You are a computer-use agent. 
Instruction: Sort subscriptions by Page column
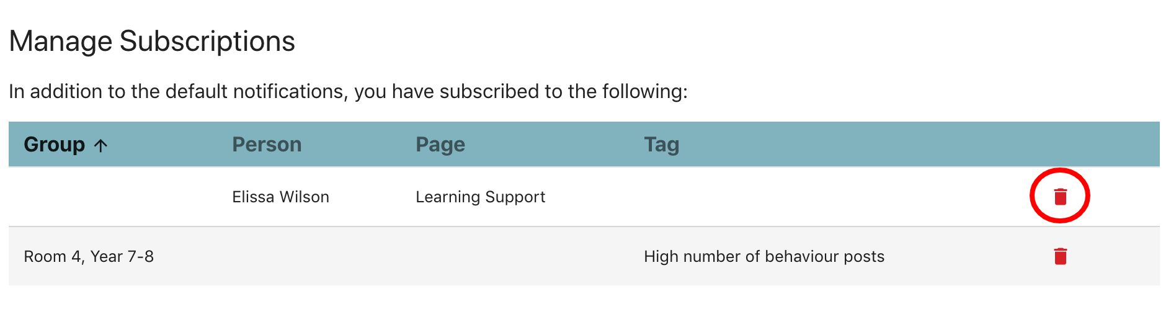point(440,145)
